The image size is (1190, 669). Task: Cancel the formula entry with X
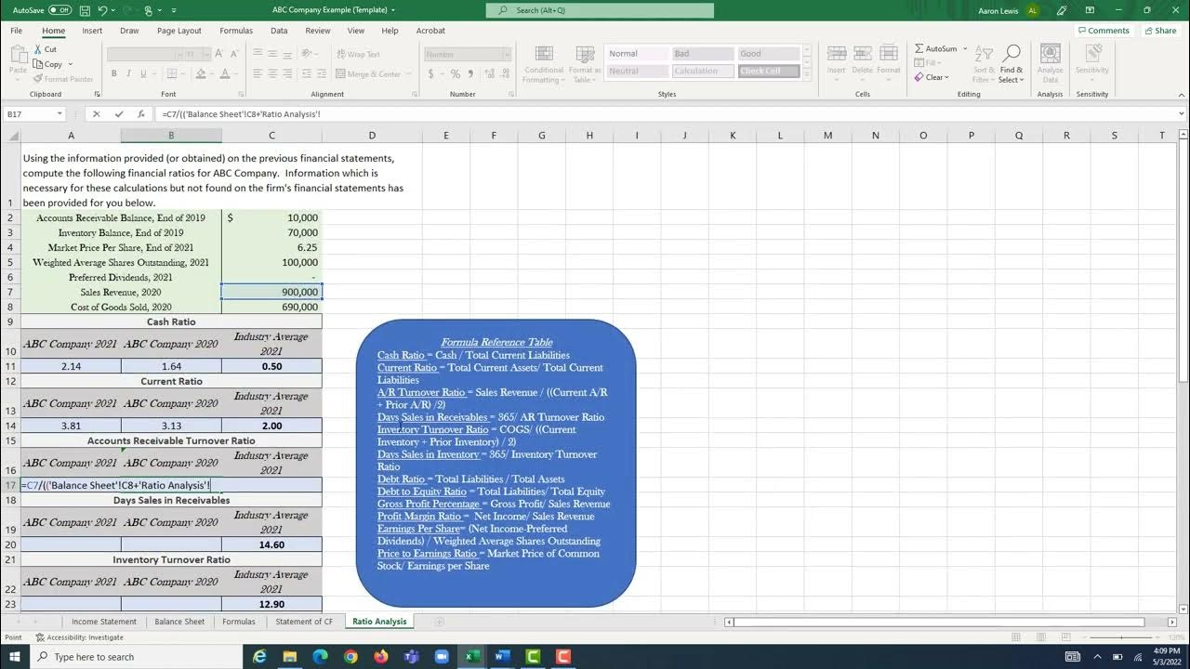coord(96,113)
